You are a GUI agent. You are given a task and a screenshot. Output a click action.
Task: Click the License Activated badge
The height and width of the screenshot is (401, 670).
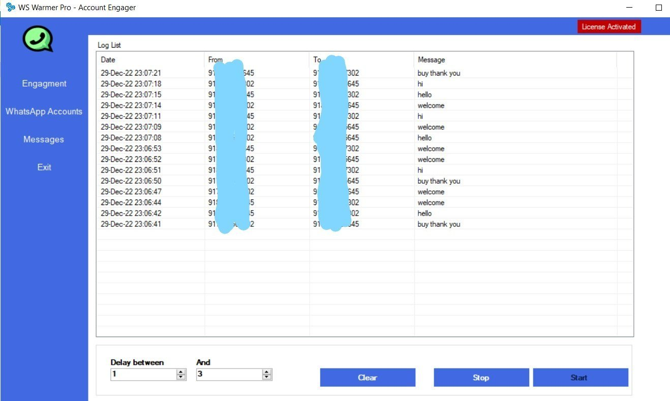pyautogui.click(x=608, y=27)
